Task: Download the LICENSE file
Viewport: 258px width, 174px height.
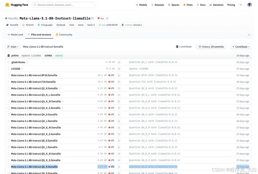Action: (x=119, y=69)
